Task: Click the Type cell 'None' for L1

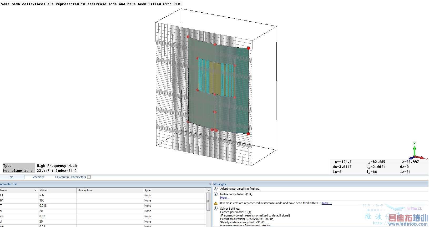Action: (175, 195)
